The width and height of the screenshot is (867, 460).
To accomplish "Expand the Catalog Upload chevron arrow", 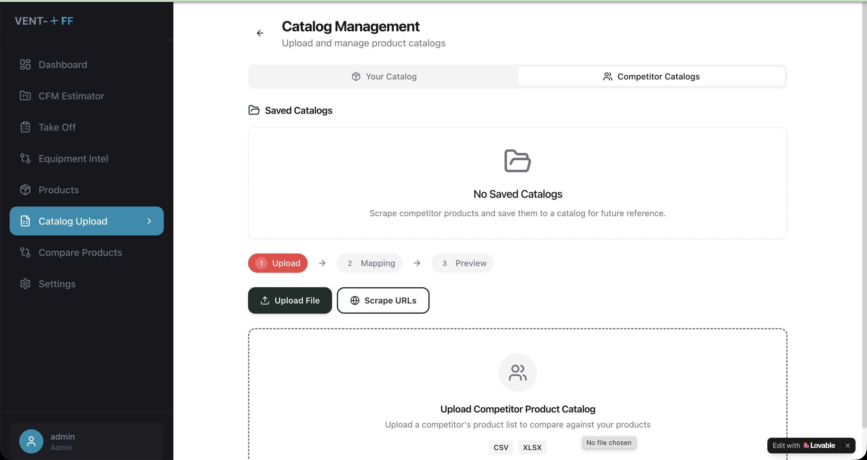I will pos(149,221).
